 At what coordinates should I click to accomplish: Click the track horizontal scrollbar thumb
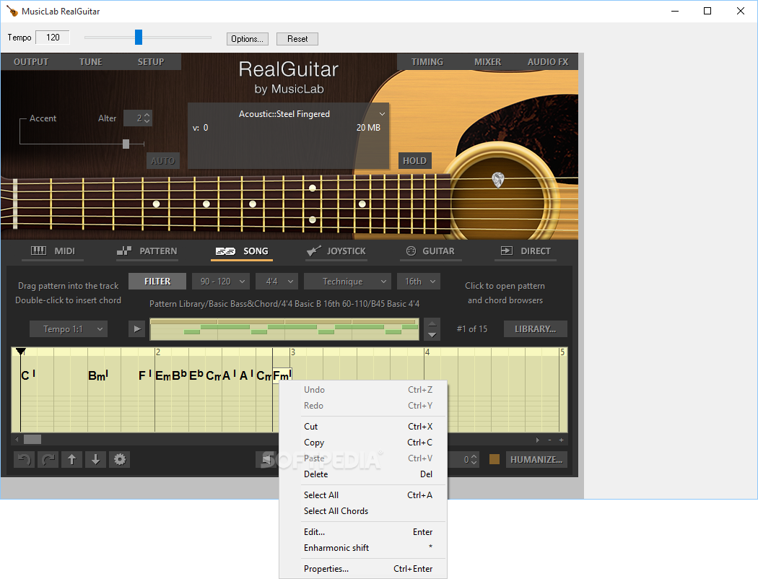click(x=32, y=440)
